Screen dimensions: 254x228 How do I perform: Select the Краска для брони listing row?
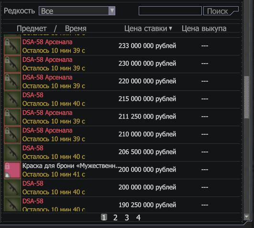click(122, 170)
